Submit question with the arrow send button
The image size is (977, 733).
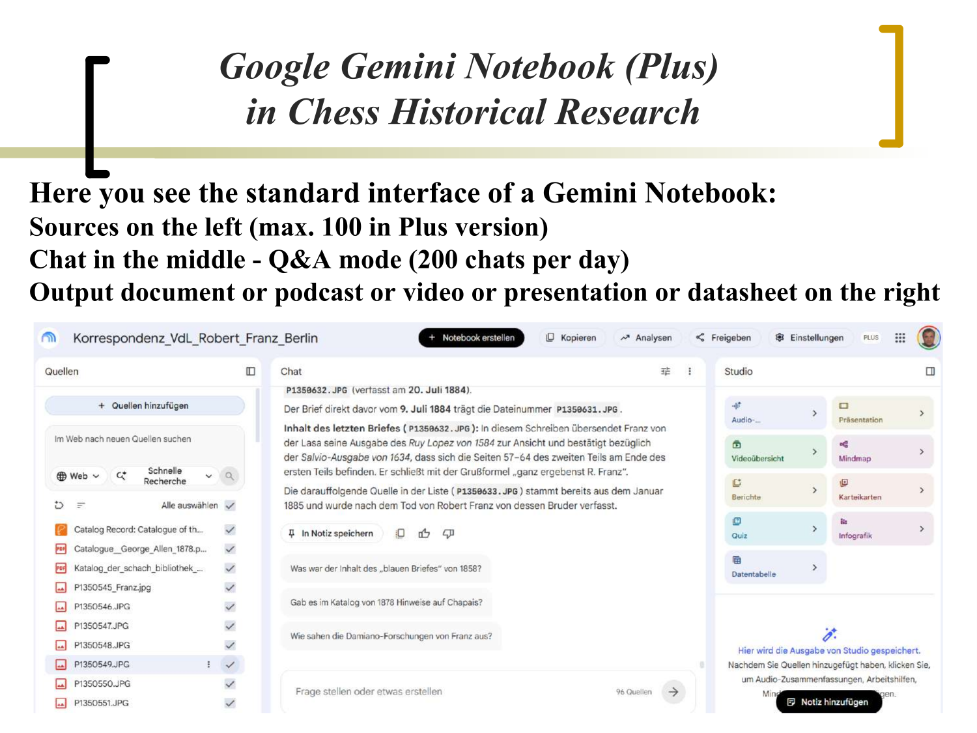point(673,692)
